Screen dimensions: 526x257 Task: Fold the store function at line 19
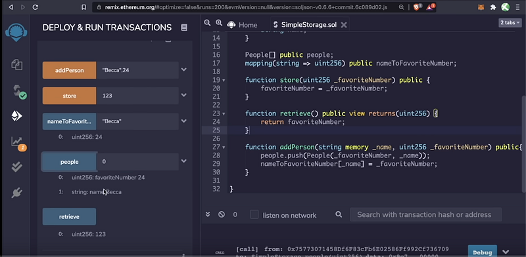click(x=224, y=80)
